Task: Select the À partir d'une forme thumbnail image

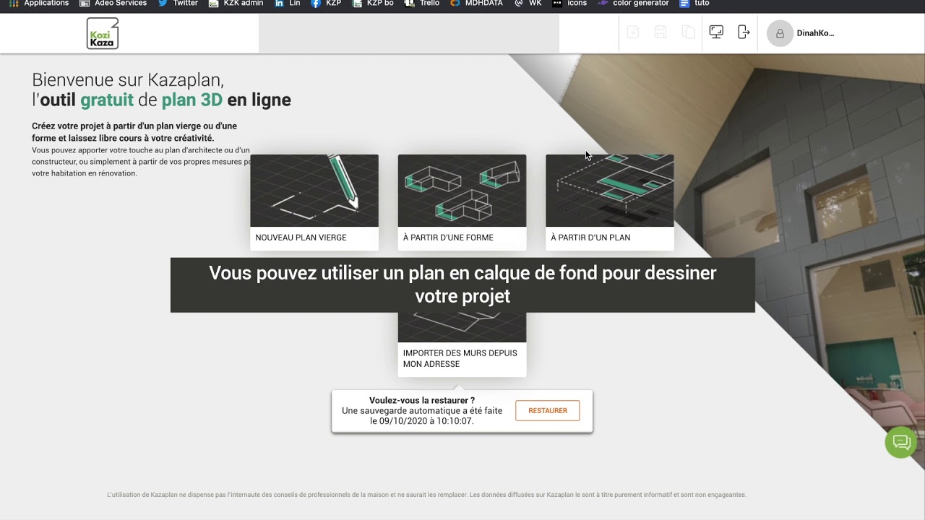Action: [462, 191]
